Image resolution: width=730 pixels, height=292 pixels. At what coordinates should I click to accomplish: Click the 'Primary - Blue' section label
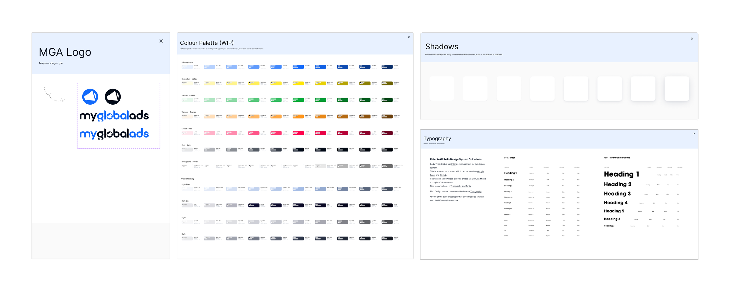(187, 62)
